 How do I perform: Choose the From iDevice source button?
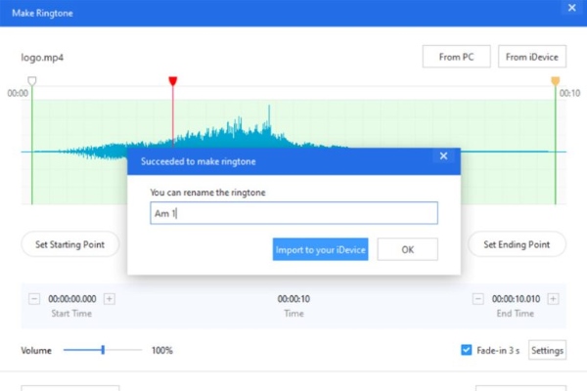(531, 57)
